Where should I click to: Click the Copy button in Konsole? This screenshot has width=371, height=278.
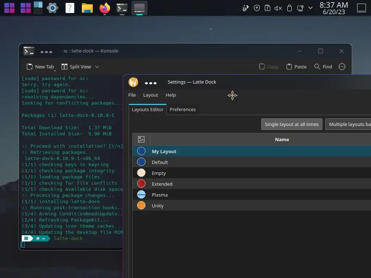[268, 67]
